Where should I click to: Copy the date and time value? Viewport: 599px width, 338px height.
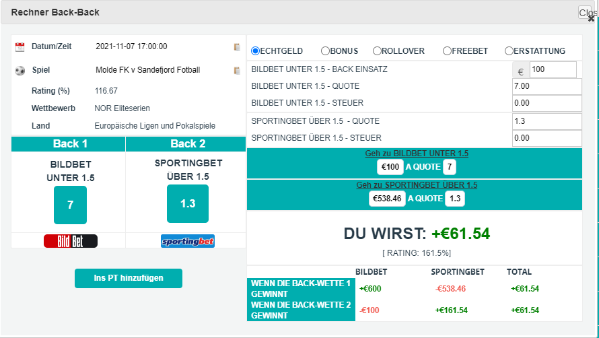click(x=237, y=47)
